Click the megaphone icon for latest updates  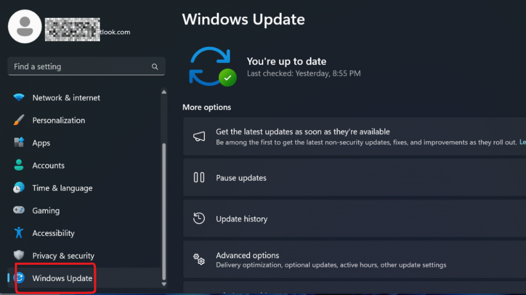tap(199, 136)
